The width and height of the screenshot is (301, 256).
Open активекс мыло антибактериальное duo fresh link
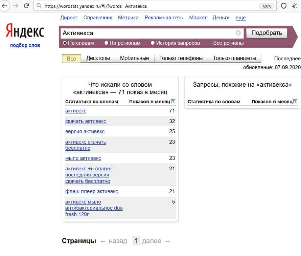94,208
